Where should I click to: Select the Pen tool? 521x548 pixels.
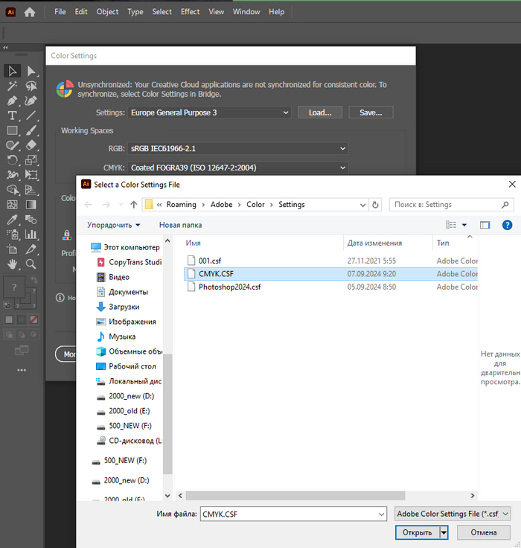12,101
